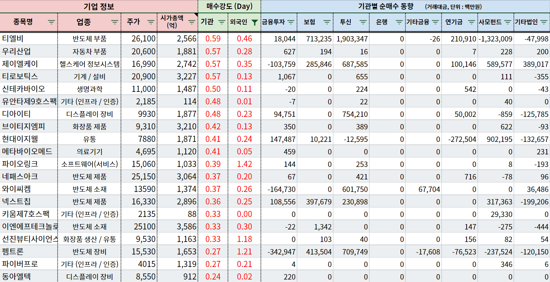Select the 디아이티 stock name cell
The height and width of the screenshot is (282, 550).
[x=29, y=114]
